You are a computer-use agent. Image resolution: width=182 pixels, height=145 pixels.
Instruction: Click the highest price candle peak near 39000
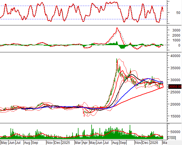117,59
